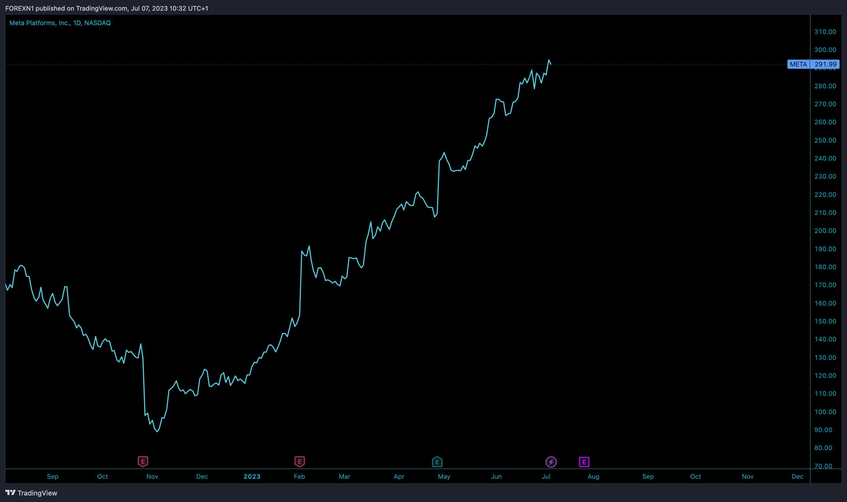This screenshot has height=502, width=847.
Task: Click the Jul label on time axis
Action: (x=546, y=476)
